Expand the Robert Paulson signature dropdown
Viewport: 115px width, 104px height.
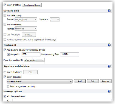(x=40, y=81)
